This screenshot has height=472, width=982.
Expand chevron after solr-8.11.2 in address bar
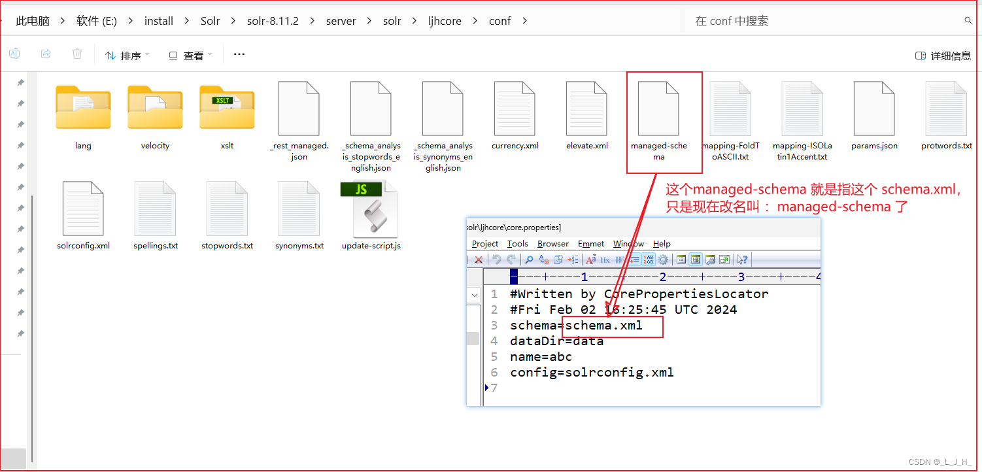pos(313,21)
